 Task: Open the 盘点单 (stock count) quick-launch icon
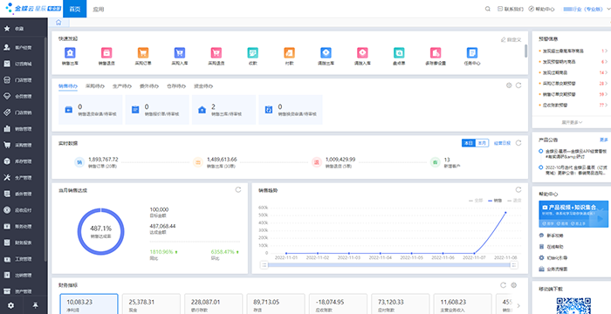pyautogui.click(x=399, y=53)
